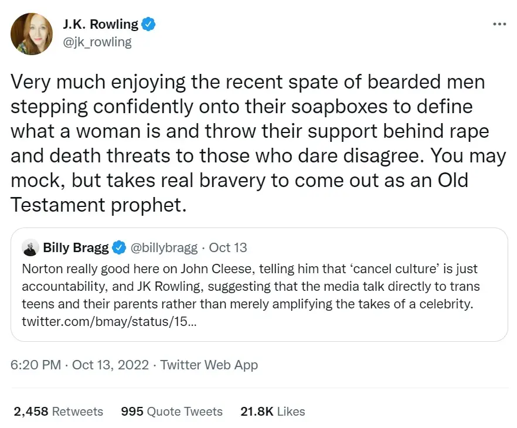Screen dimensions: 517x428
Task: Click Billy Bragg's avatar in quoted tweet
Action: point(30,247)
